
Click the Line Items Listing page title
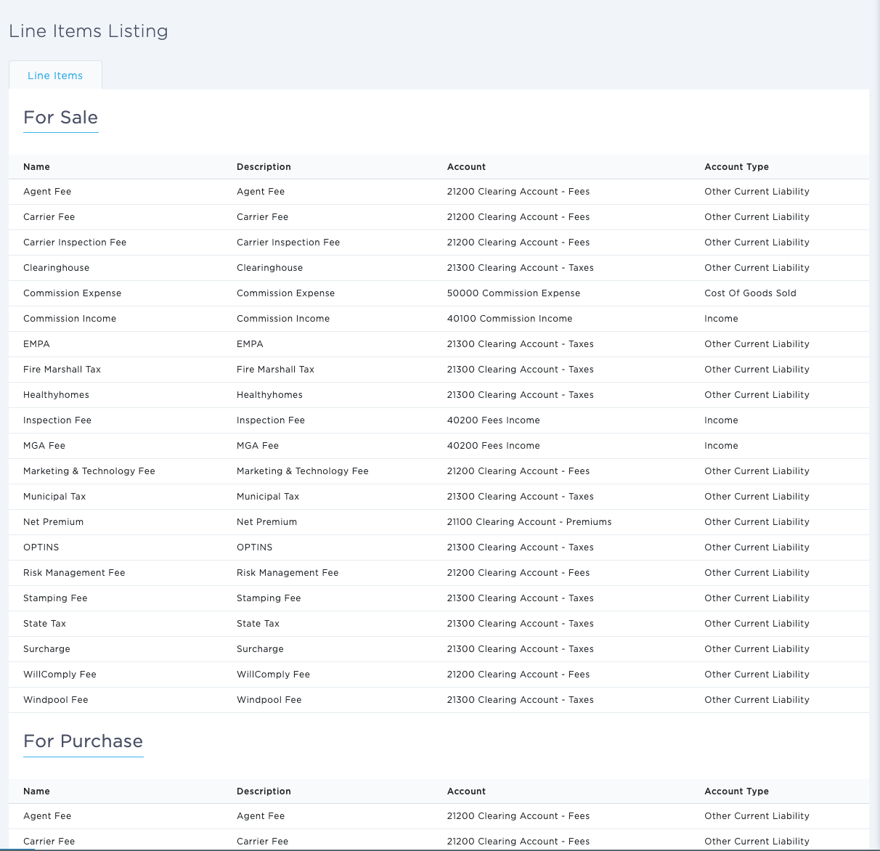pos(89,31)
